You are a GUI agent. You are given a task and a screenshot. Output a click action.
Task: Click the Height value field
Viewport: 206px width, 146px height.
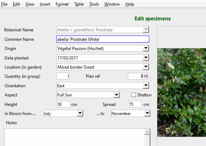coord(63,104)
